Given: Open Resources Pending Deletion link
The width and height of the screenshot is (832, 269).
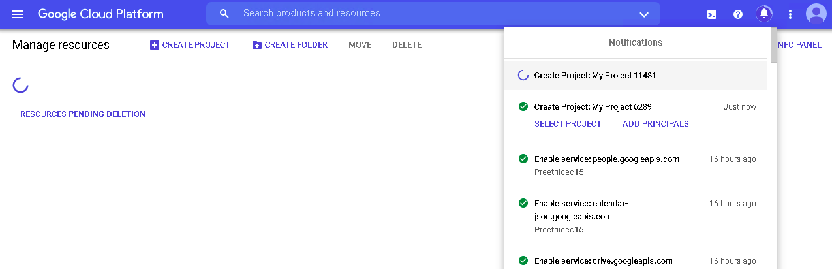Looking at the screenshot, I should (x=83, y=114).
